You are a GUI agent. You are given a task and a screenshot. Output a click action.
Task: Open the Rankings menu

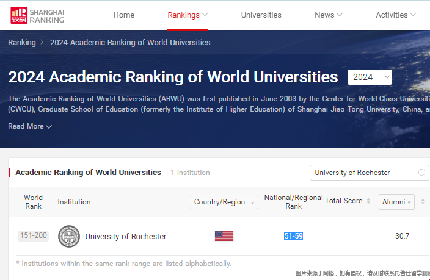tap(188, 15)
